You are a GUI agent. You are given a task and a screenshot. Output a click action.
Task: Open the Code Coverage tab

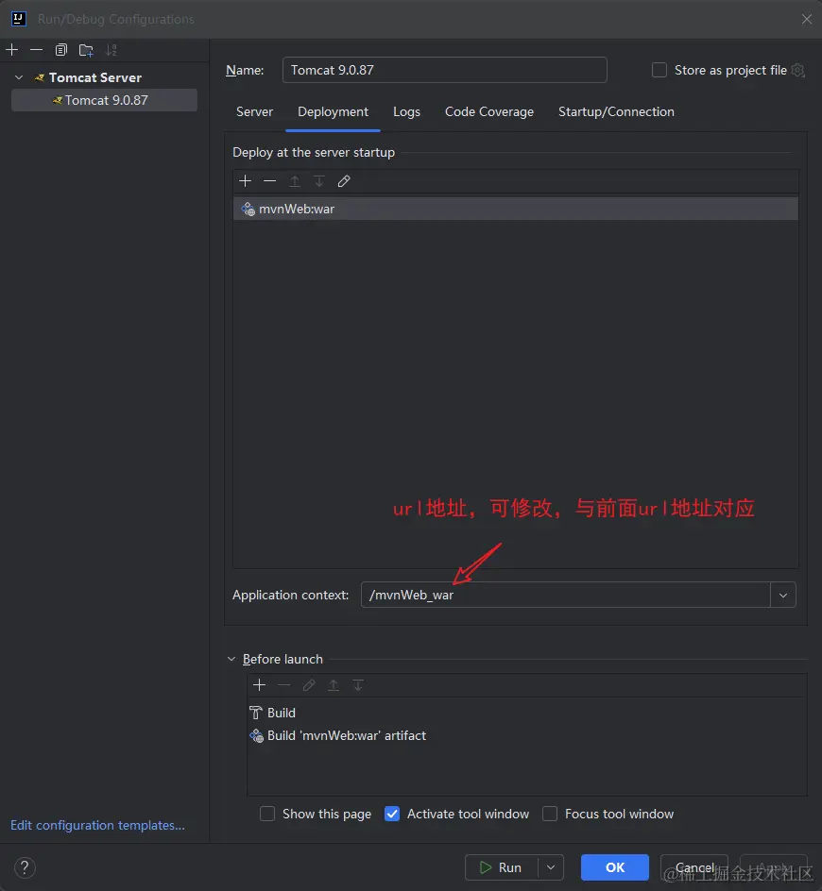pyautogui.click(x=489, y=112)
